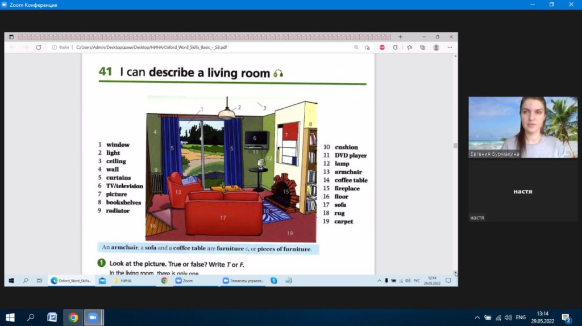Select the word 'carpet' in the list

click(x=344, y=221)
